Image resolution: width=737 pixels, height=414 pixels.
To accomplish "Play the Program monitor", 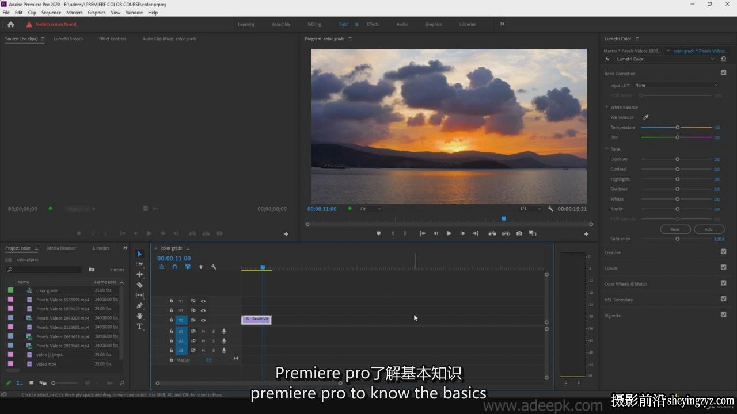I will [x=449, y=233].
